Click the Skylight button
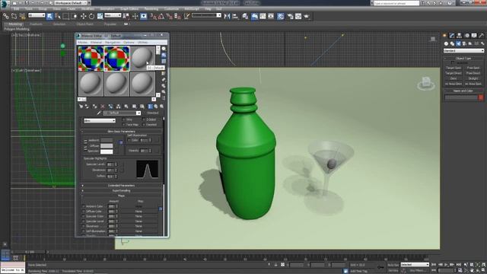 click(x=473, y=78)
